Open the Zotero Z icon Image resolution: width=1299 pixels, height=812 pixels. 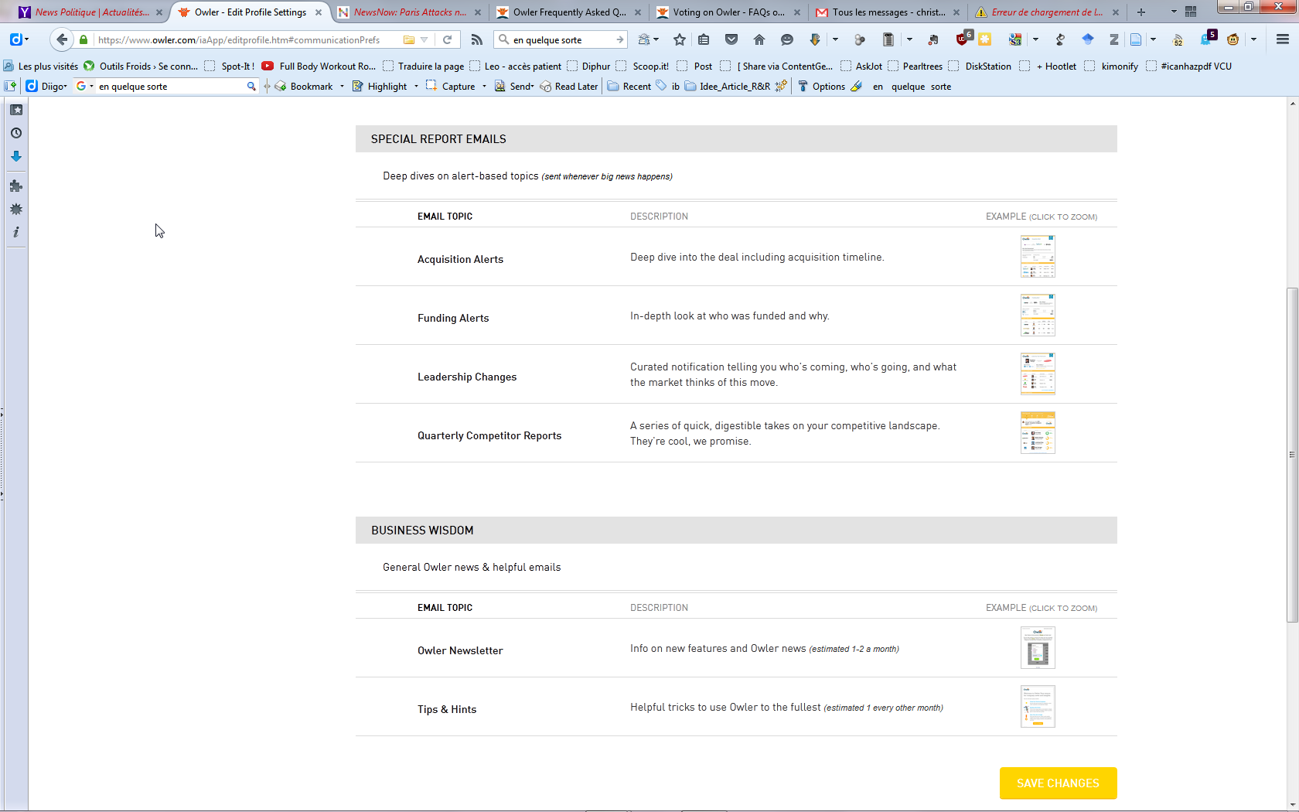click(1114, 39)
